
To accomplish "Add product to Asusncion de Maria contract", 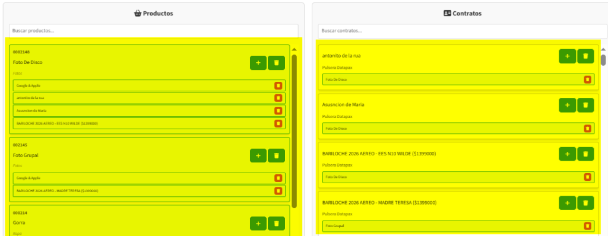I will pyautogui.click(x=567, y=106).
